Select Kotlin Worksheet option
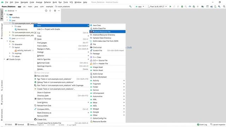This screenshot has width=226, height=127. [107, 77]
